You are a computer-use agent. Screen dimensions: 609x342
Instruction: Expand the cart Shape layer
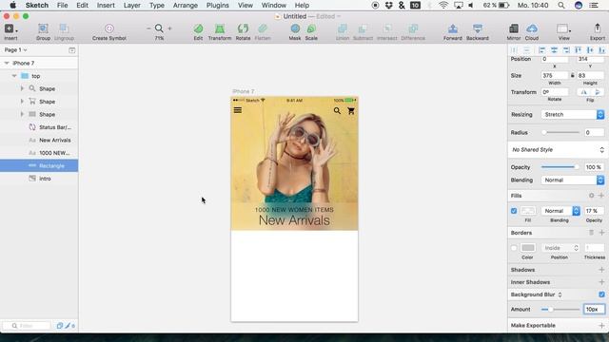pos(22,102)
